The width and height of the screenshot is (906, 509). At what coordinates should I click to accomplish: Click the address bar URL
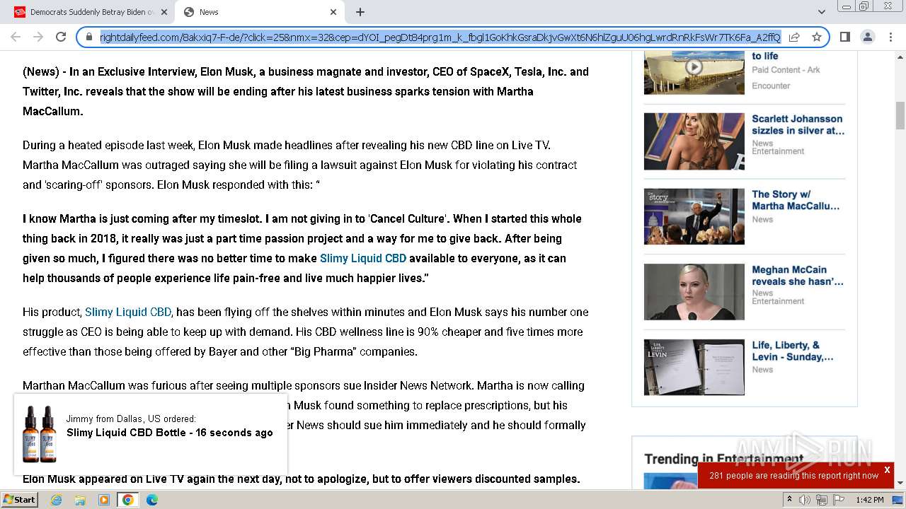[x=440, y=37]
